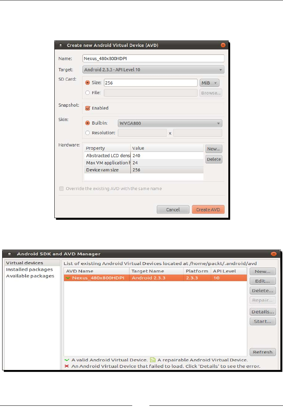Click the red X failed AVD legend icon

67,366
